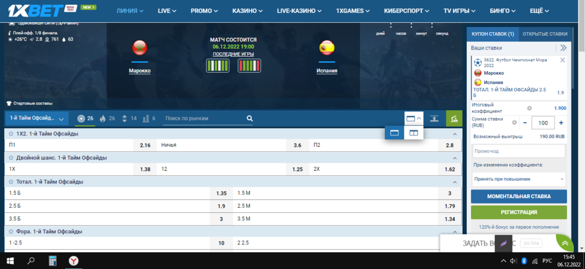The width and height of the screenshot is (585, 269).
Task: Open settings gear beside Сумма ставки
Action: [x=514, y=122]
